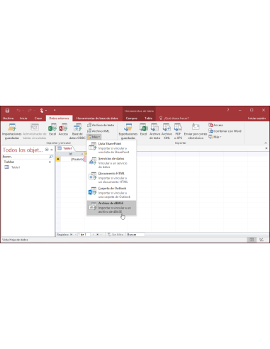Open the touch/mouse mode button in title bar
The image size is (270, 349).
click(x=42, y=111)
